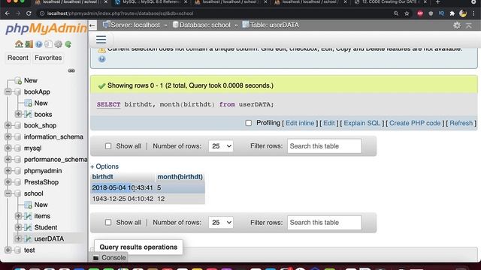Viewport: 481px width, 270px height.
Task: Focus the upper Search this table field
Action: tap(324, 146)
